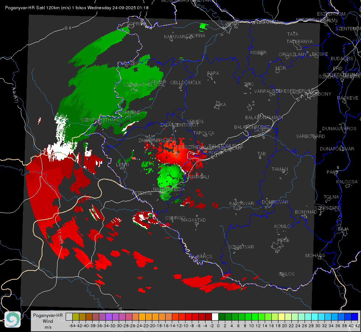Image resolution: width=361 pixels, height=332 pixels.
Task: Pick the olive legend swatch between -64 and -42
Action: [76, 317]
